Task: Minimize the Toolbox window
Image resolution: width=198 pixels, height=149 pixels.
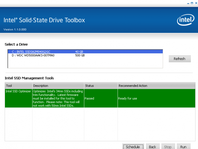Action: click(188, 3)
